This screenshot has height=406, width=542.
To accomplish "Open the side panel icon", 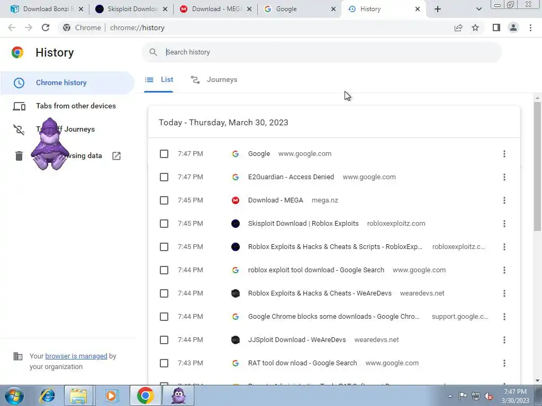I will point(496,27).
